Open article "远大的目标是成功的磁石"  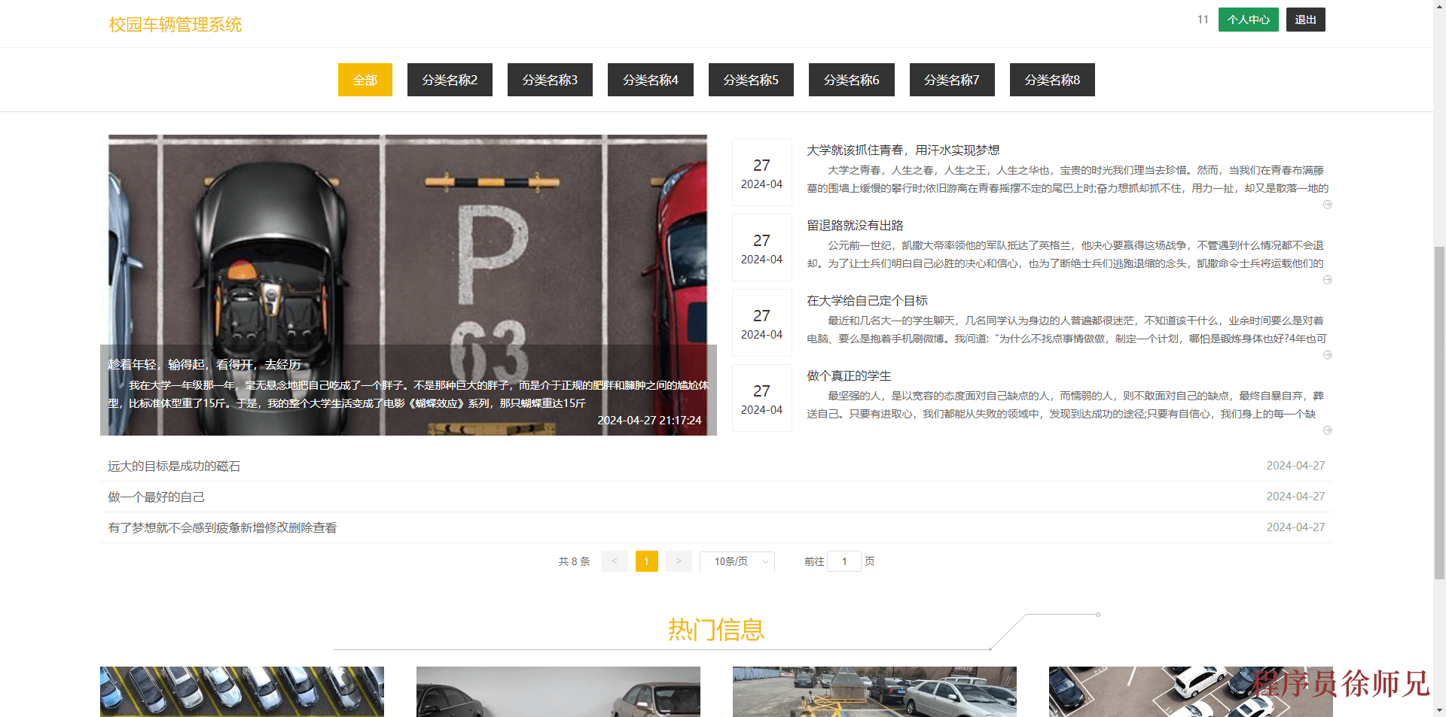click(x=173, y=466)
